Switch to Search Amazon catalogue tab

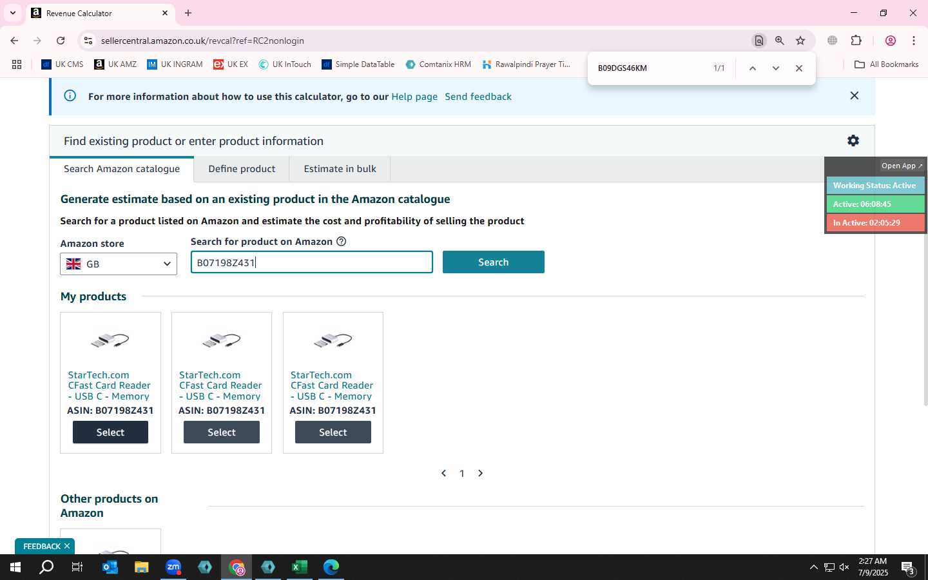(122, 169)
